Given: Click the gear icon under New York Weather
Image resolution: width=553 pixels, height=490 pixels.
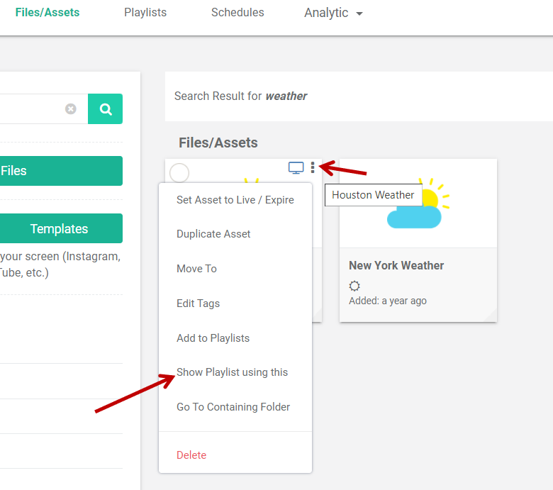Looking at the screenshot, I should tap(354, 286).
